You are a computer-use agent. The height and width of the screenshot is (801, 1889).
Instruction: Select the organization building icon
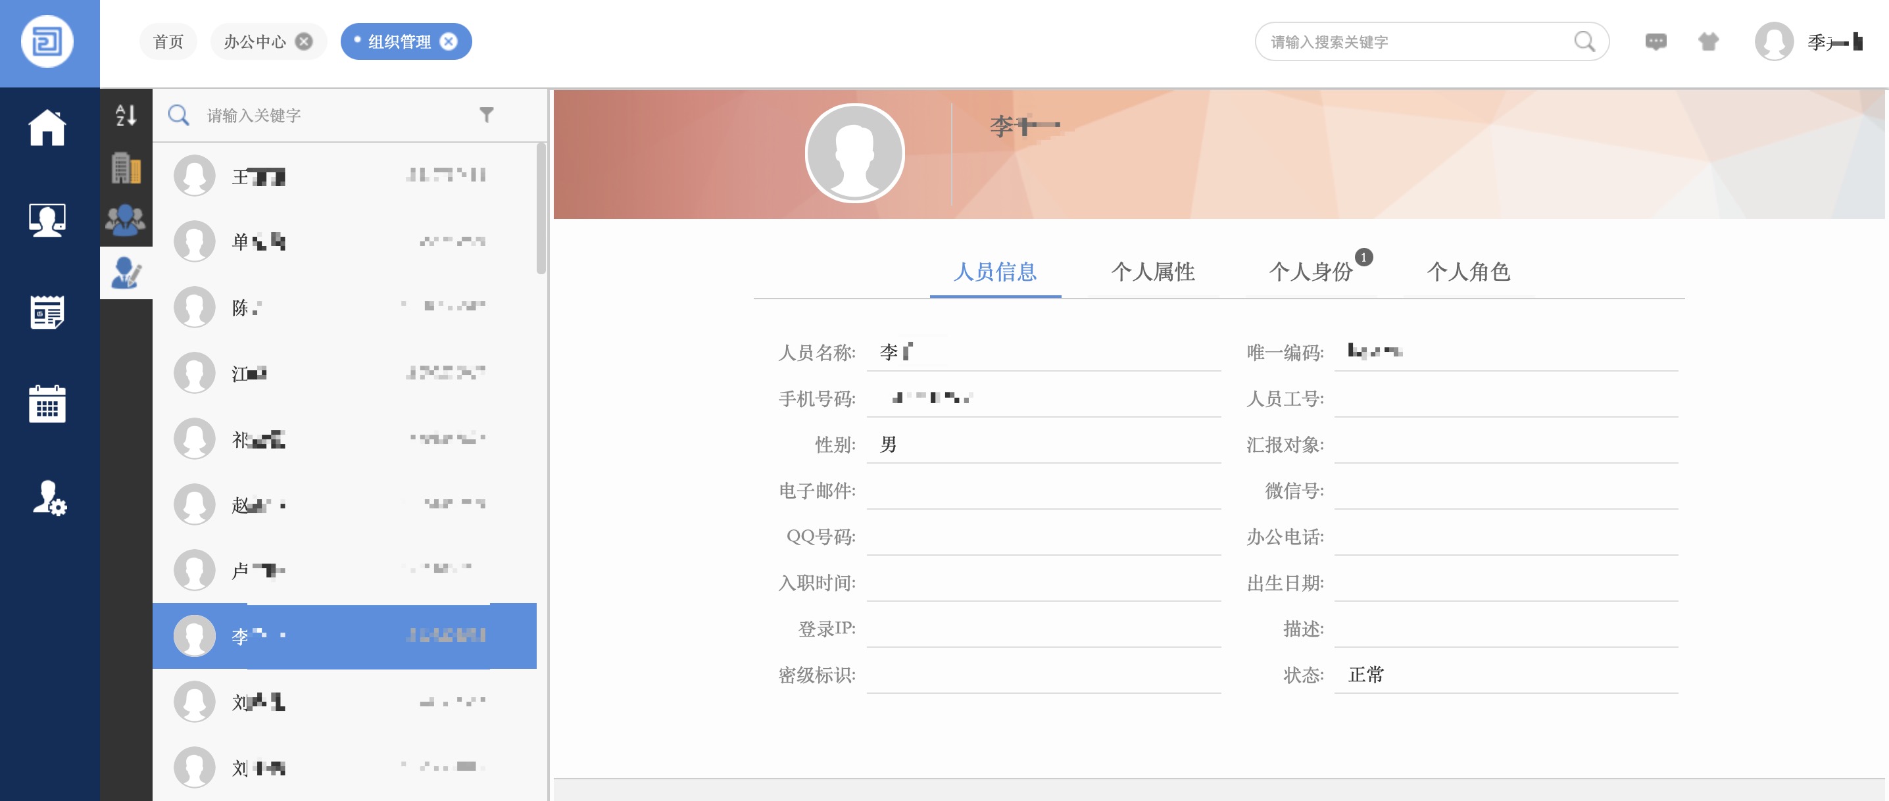[x=126, y=168]
